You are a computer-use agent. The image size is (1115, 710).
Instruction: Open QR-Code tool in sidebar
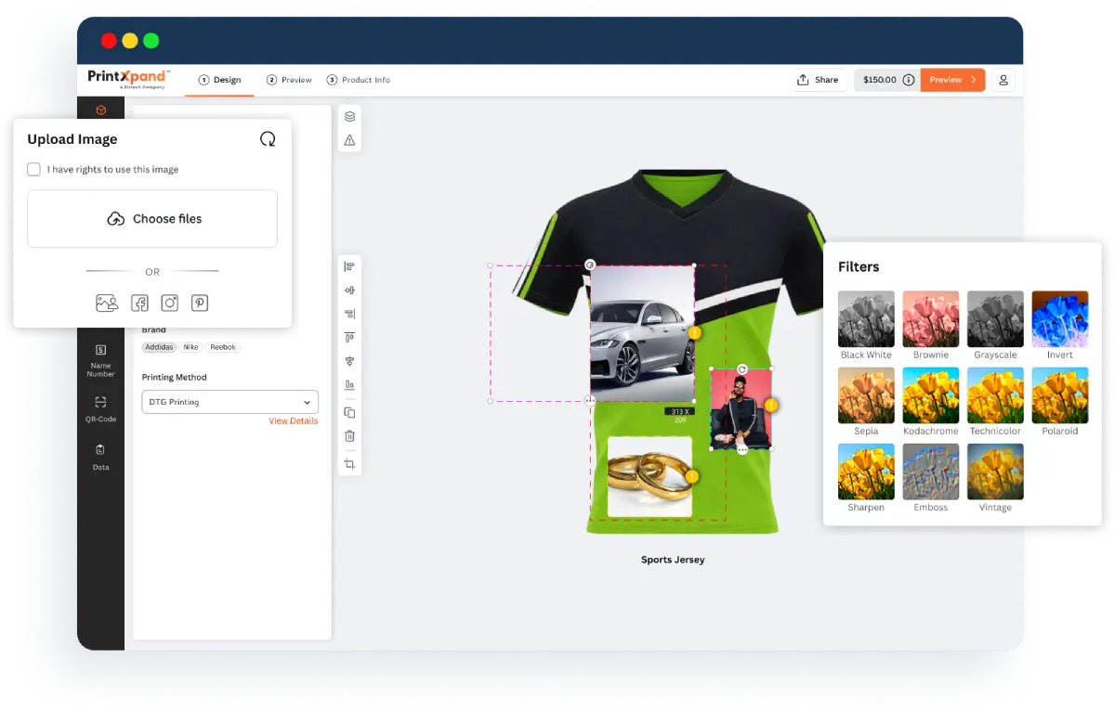click(x=100, y=408)
